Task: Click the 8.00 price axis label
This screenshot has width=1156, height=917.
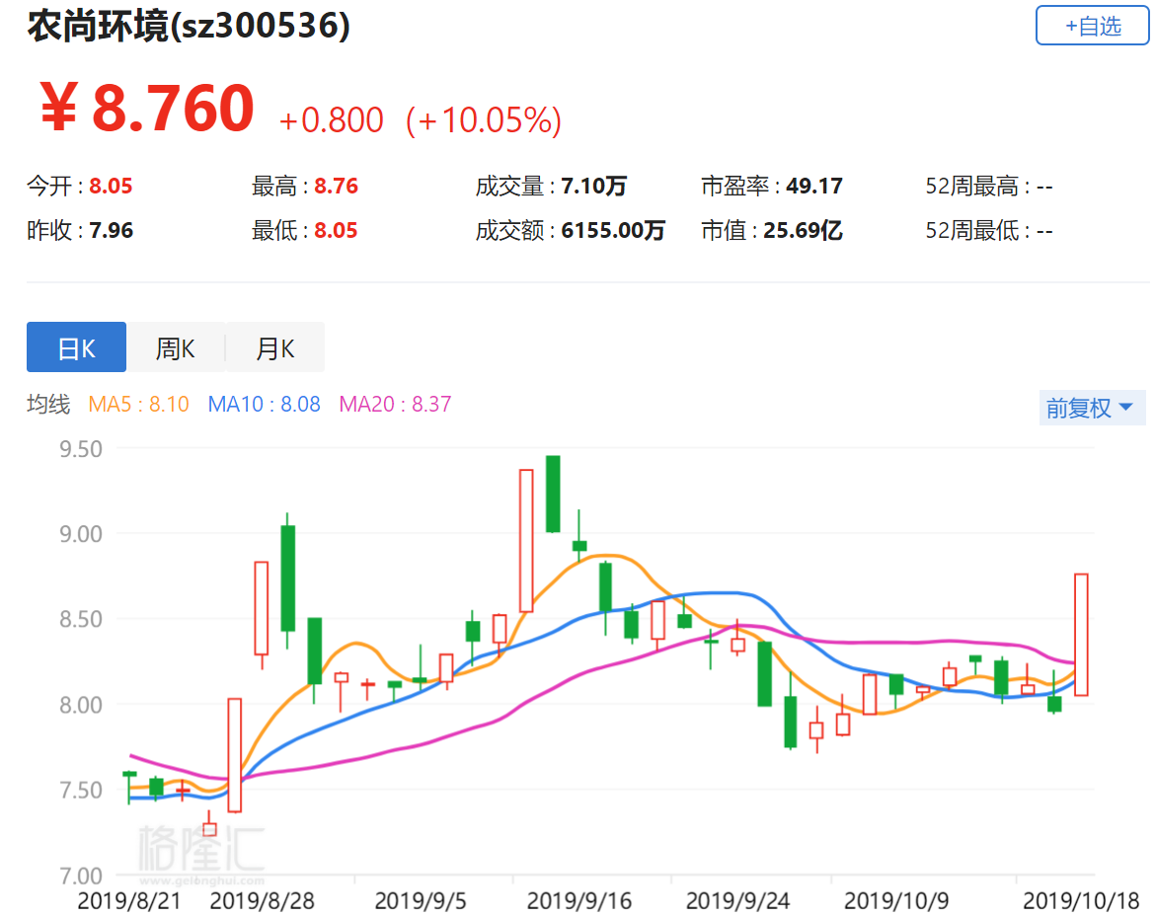Action: (81, 705)
